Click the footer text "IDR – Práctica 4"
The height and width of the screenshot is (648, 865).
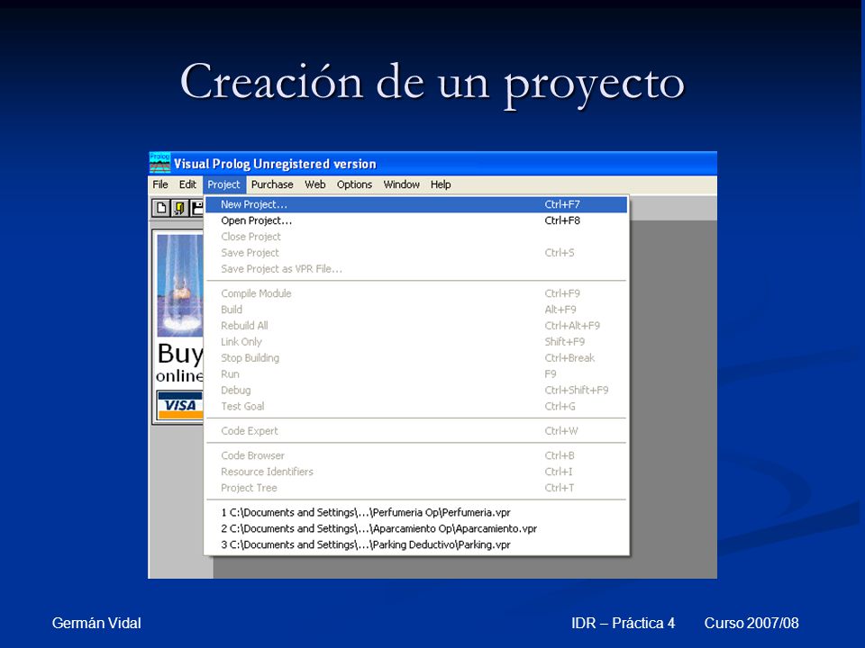[x=623, y=623]
